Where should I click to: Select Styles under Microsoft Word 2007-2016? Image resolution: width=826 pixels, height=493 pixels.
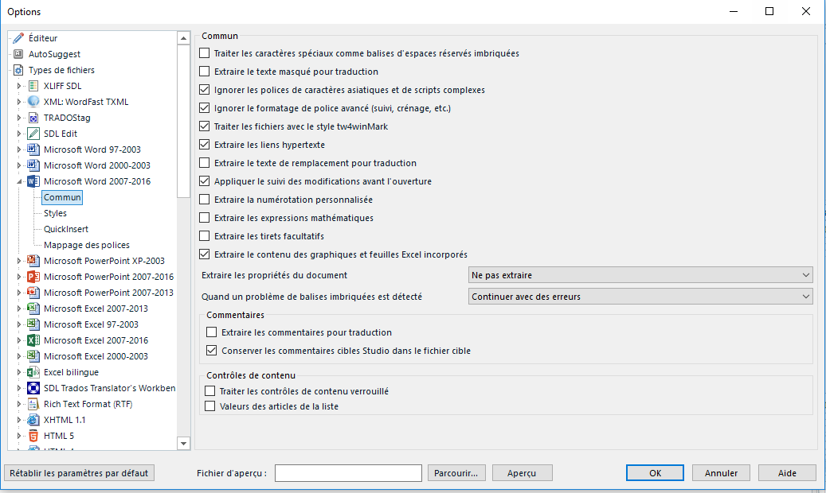click(55, 213)
